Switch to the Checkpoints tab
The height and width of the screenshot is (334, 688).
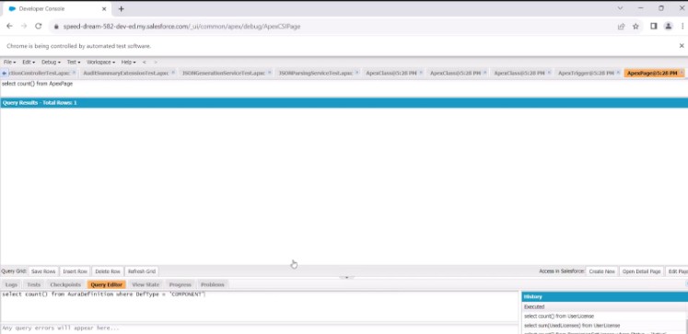[65, 285]
